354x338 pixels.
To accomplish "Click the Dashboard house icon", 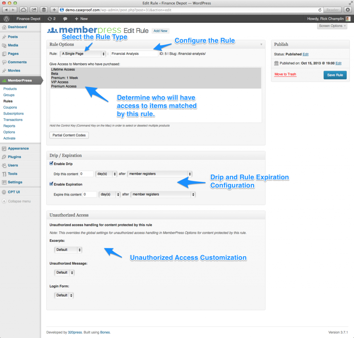I will coord(4,27).
